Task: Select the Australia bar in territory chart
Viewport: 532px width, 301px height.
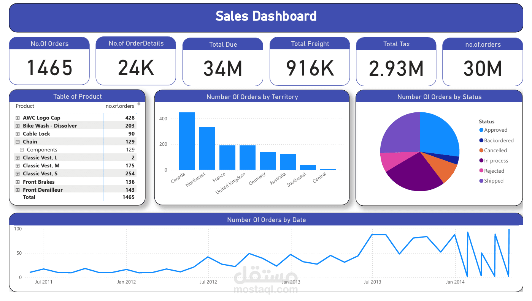Action: point(288,162)
